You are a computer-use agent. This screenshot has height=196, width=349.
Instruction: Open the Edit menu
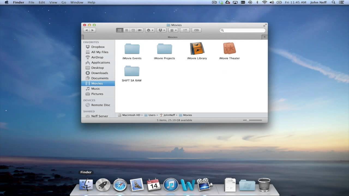click(x=42, y=2)
